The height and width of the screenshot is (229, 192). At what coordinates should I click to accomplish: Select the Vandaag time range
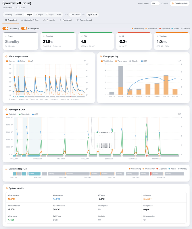[8, 15]
